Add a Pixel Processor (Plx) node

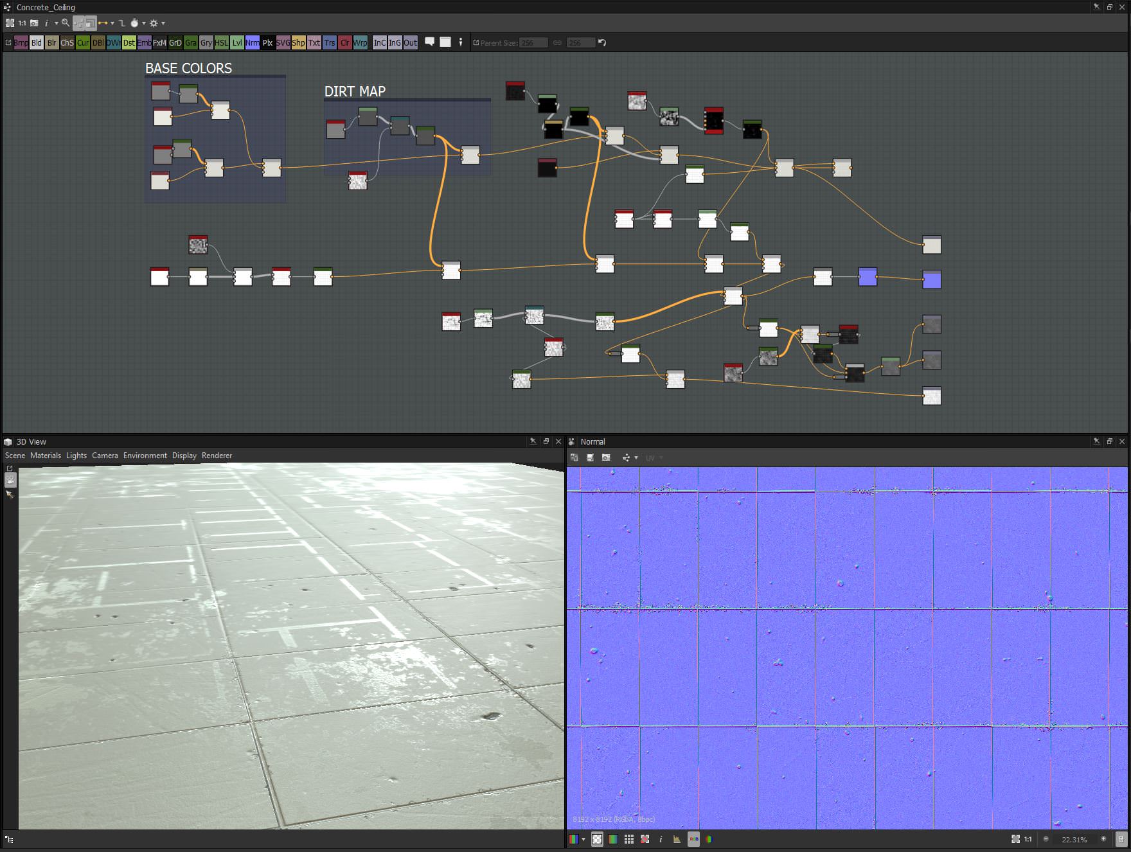[x=268, y=43]
